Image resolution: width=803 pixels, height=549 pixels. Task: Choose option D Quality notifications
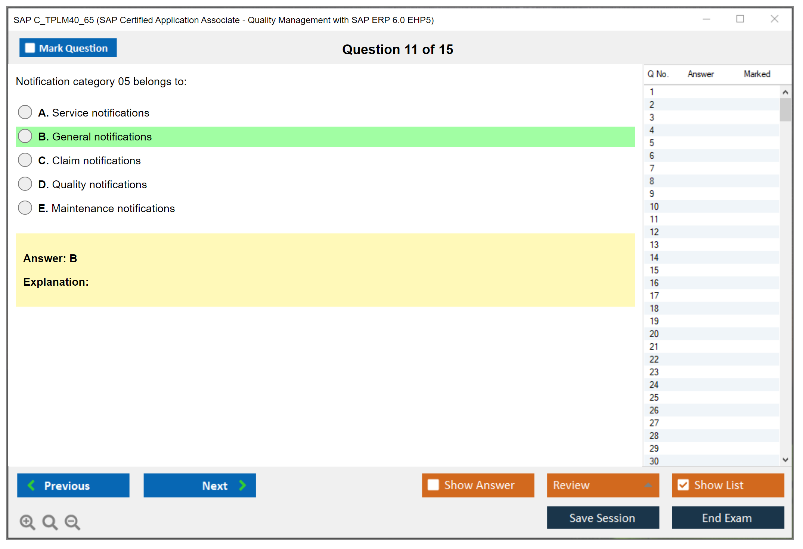coord(25,184)
